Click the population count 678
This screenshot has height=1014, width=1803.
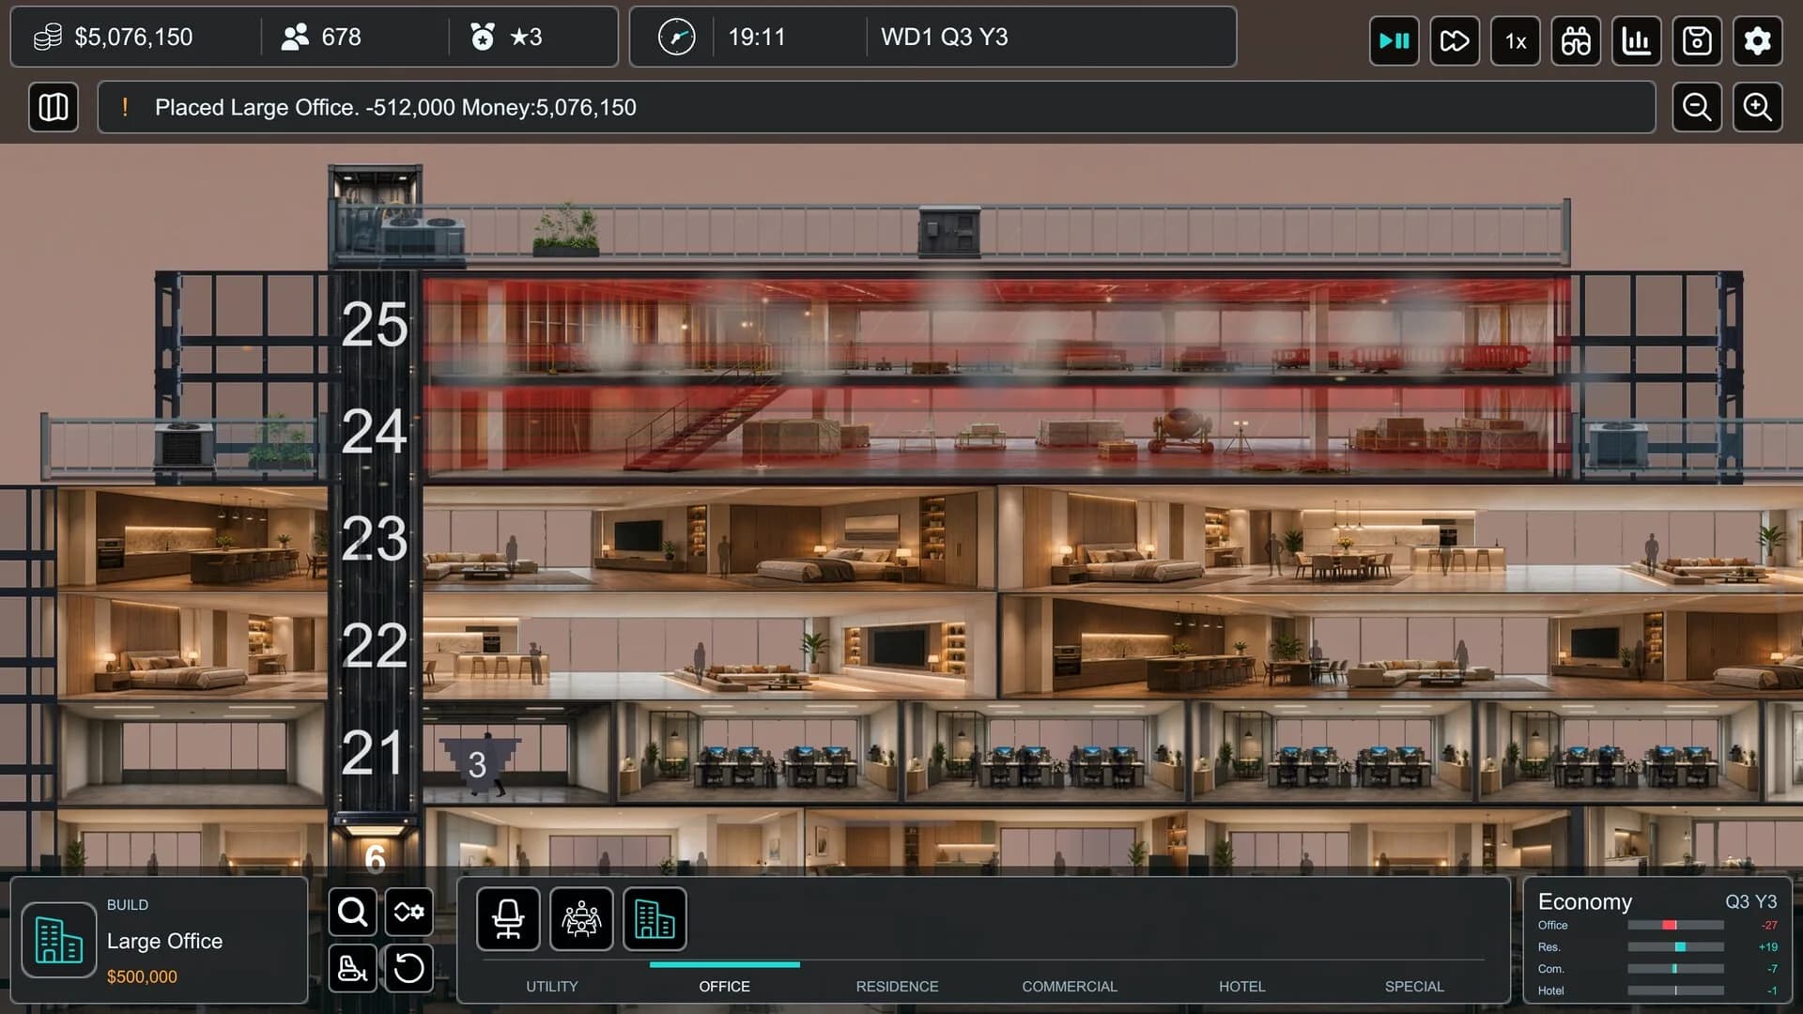[x=341, y=37]
